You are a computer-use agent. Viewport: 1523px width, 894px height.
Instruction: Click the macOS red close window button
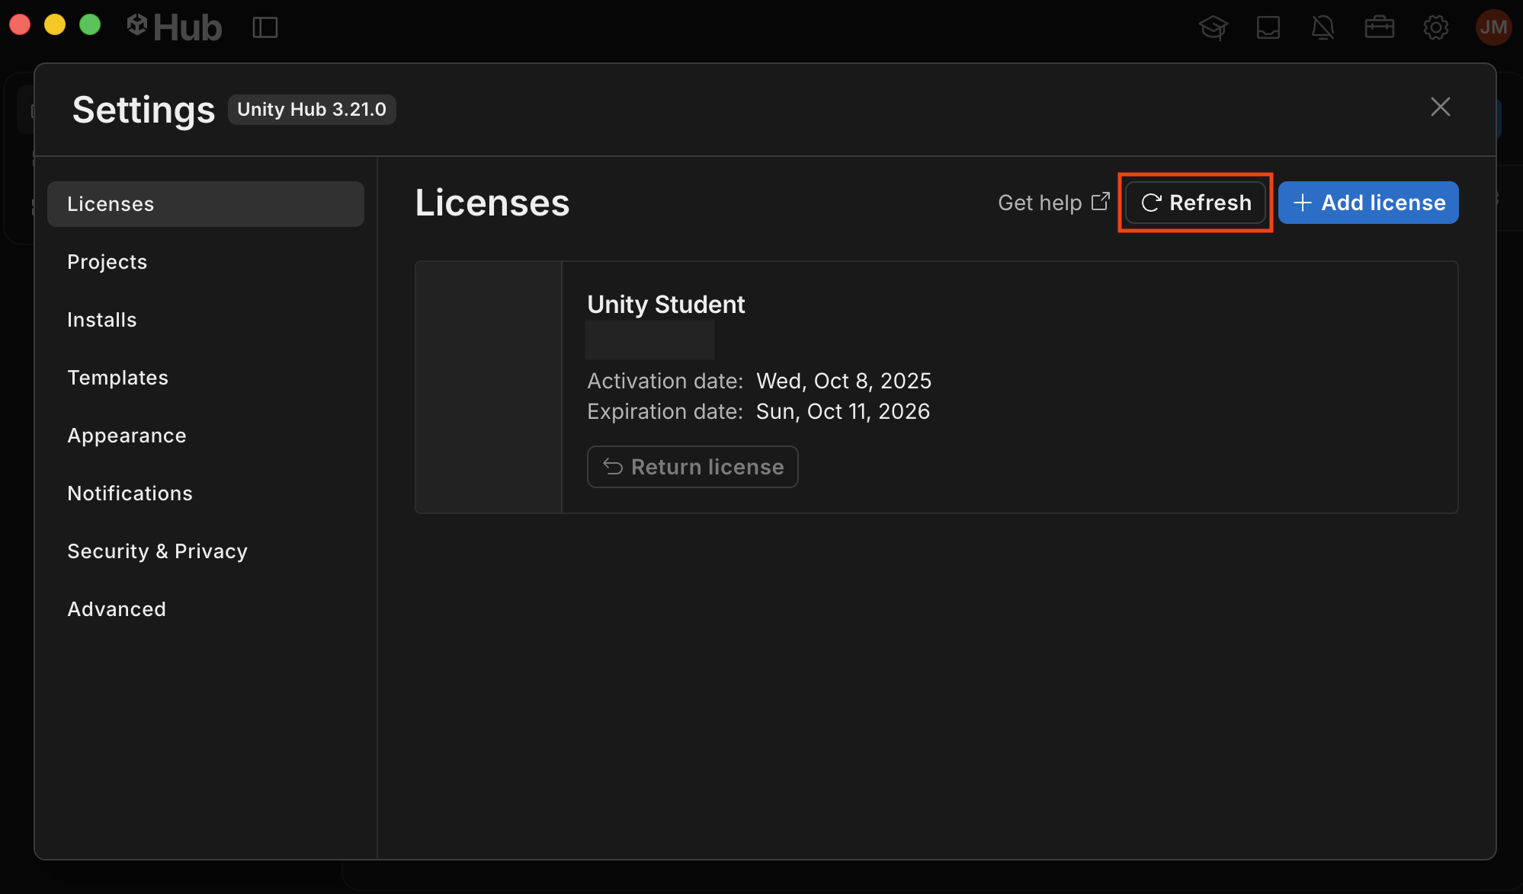click(x=21, y=25)
